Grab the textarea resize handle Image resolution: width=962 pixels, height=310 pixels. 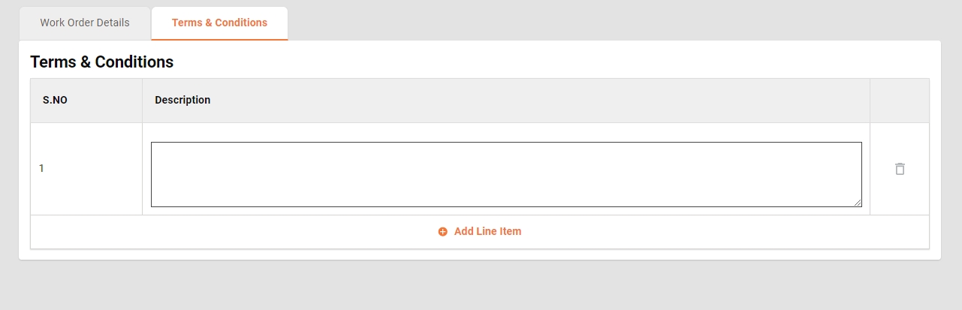pos(858,203)
